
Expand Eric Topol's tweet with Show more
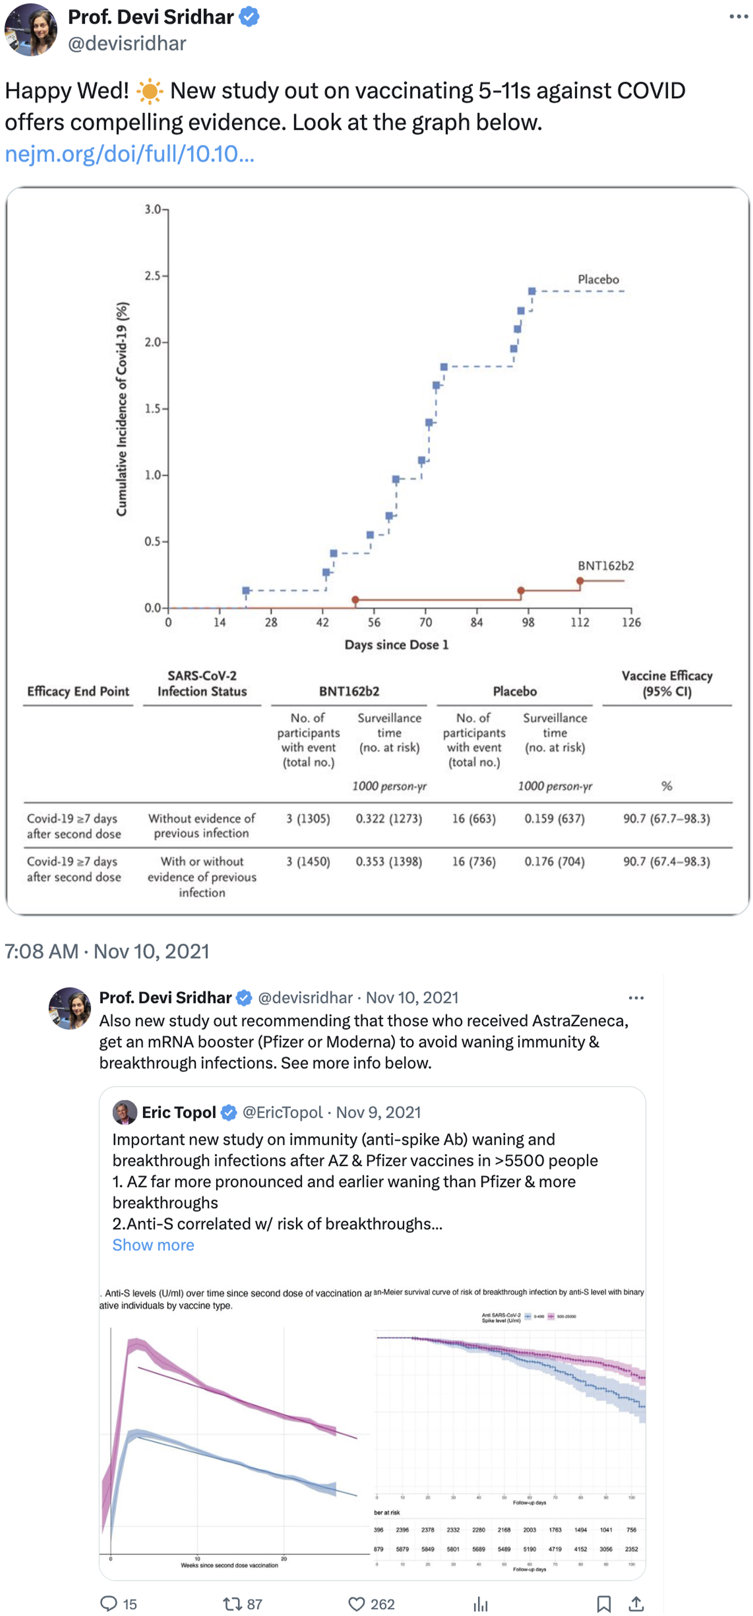153,1245
